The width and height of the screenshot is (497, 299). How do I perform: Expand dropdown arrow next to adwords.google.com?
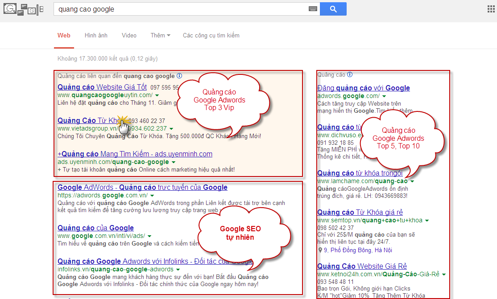pos(385,95)
